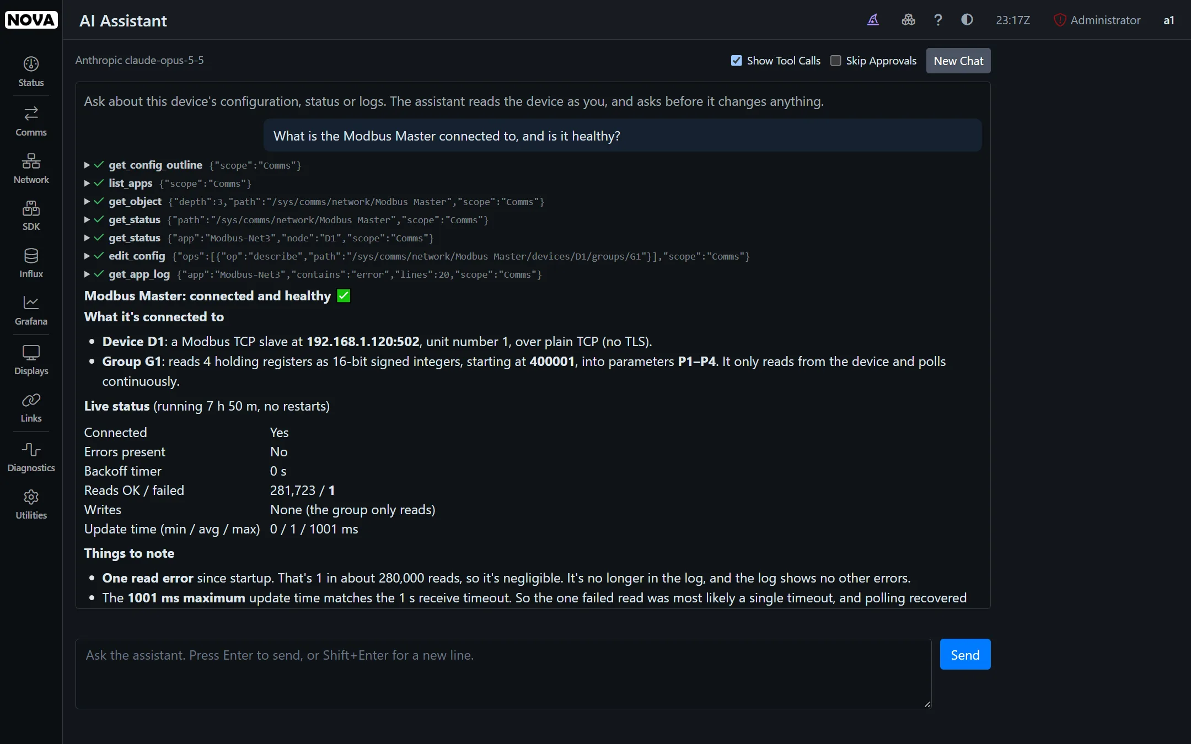Open the Diagnostics sidebar section
The image size is (1191, 744).
tap(31, 457)
